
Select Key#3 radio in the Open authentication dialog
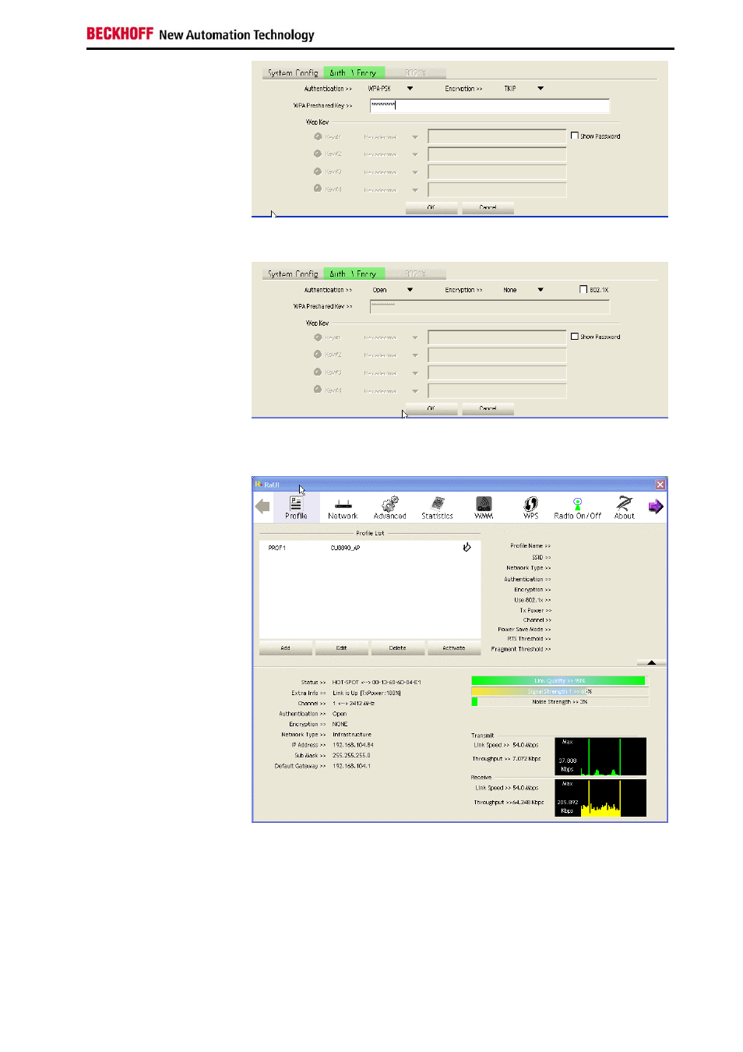pos(318,372)
